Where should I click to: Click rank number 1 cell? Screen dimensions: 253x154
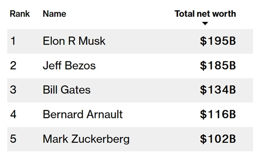pos(13,41)
